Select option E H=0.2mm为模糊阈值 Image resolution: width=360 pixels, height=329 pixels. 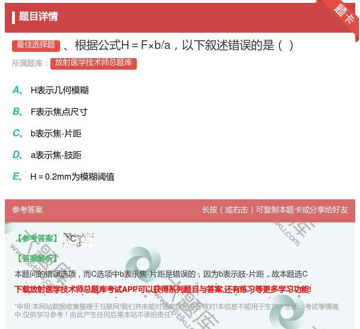coord(63,177)
